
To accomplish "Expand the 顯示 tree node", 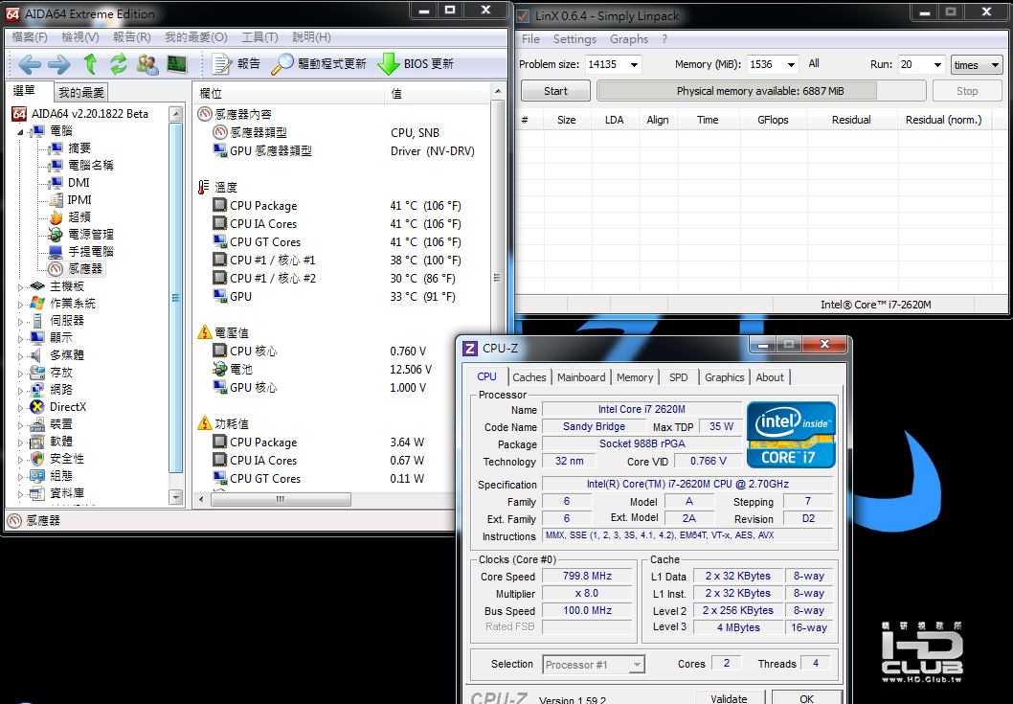I will tap(21, 339).
